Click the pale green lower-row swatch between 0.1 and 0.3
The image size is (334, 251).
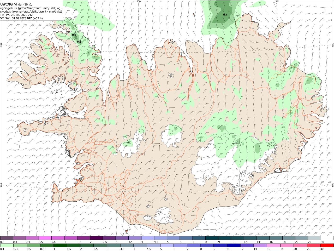(x=7, y=246)
